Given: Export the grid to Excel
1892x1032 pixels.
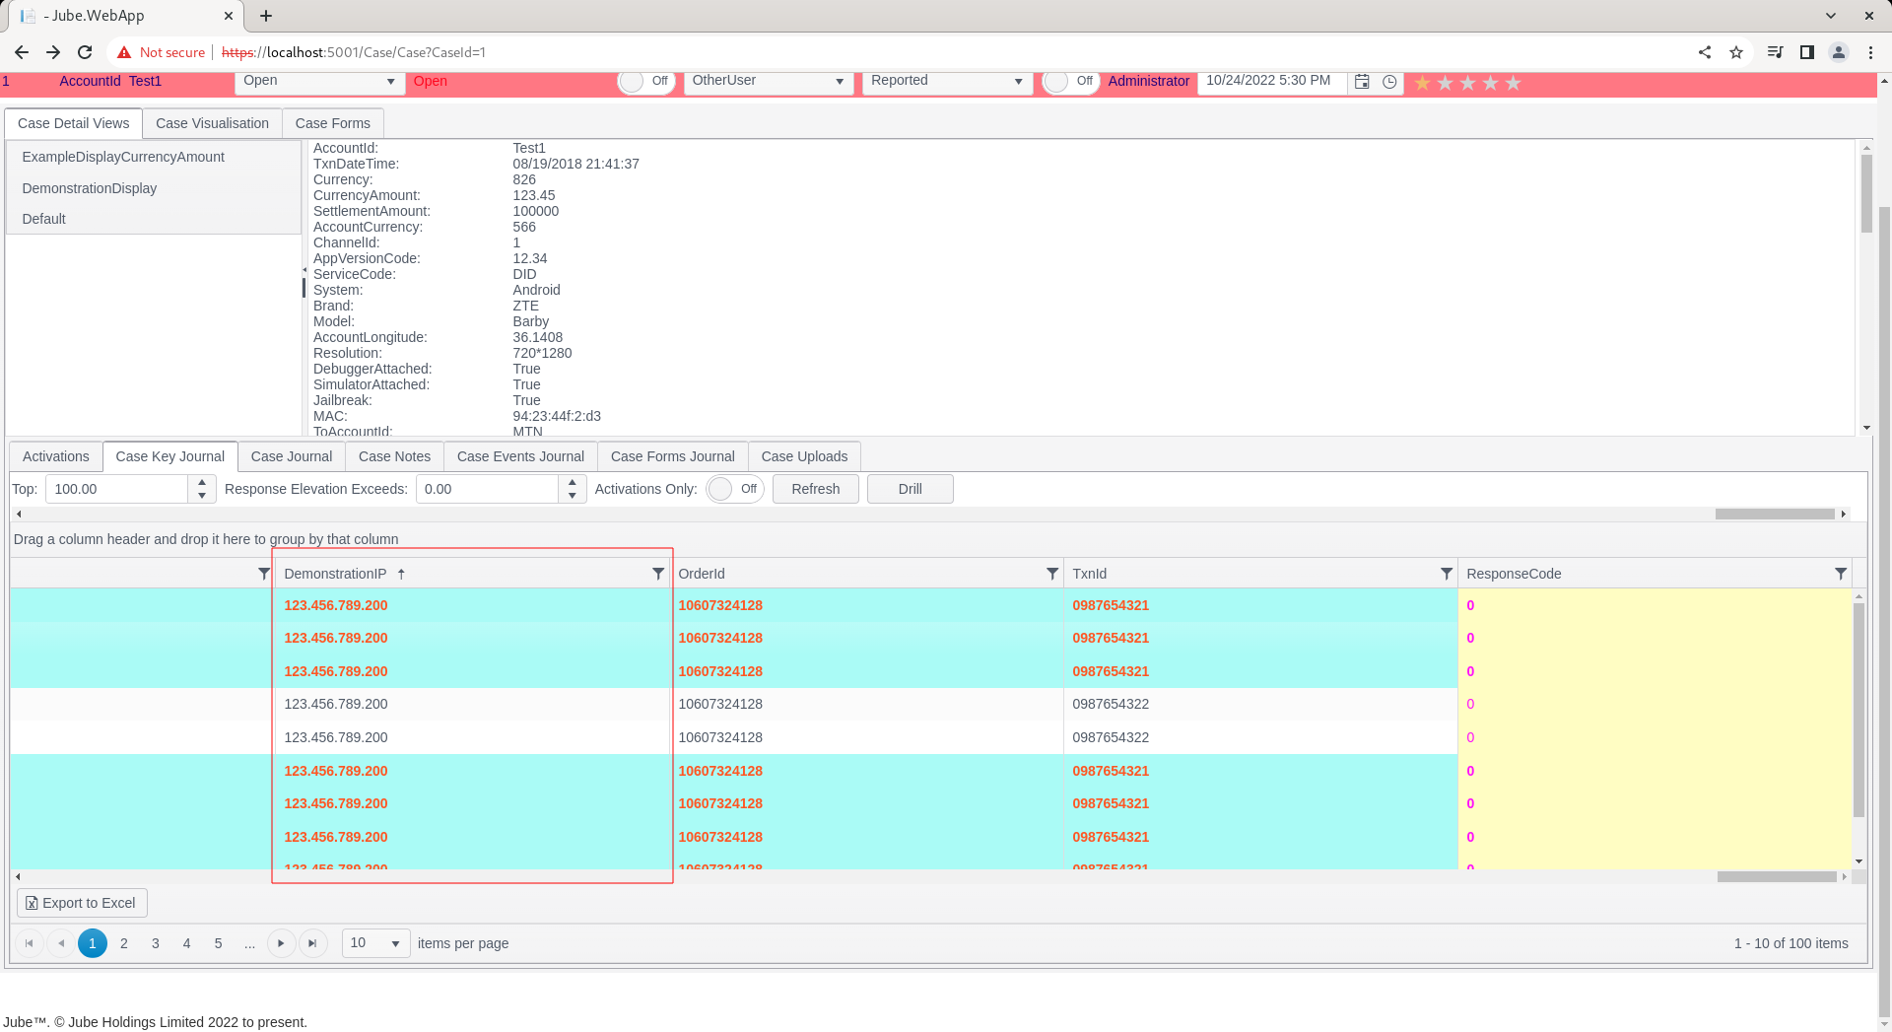Looking at the screenshot, I should [x=82, y=903].
